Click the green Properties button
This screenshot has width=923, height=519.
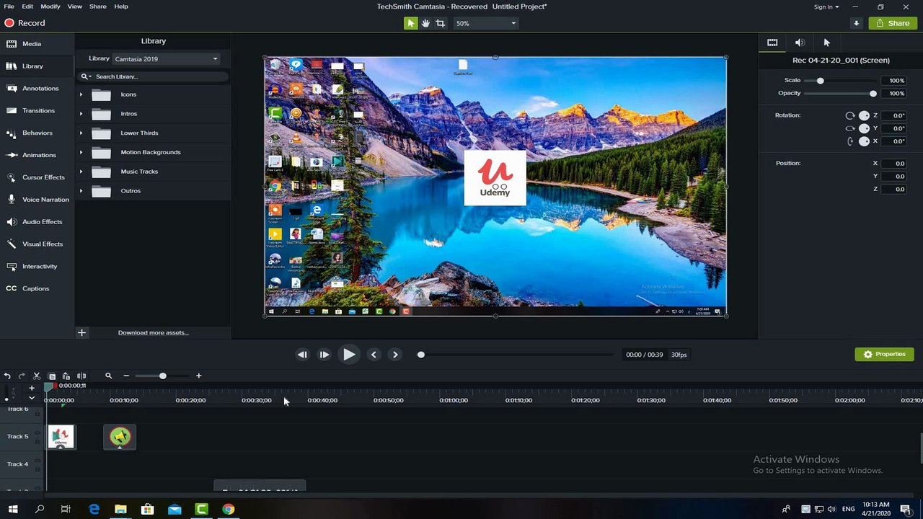coord(884,355)
